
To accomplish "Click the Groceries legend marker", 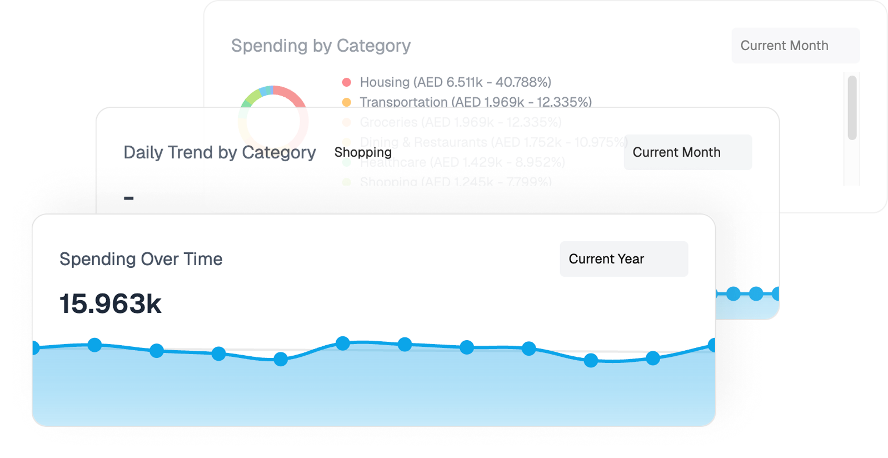I will 347,122.
